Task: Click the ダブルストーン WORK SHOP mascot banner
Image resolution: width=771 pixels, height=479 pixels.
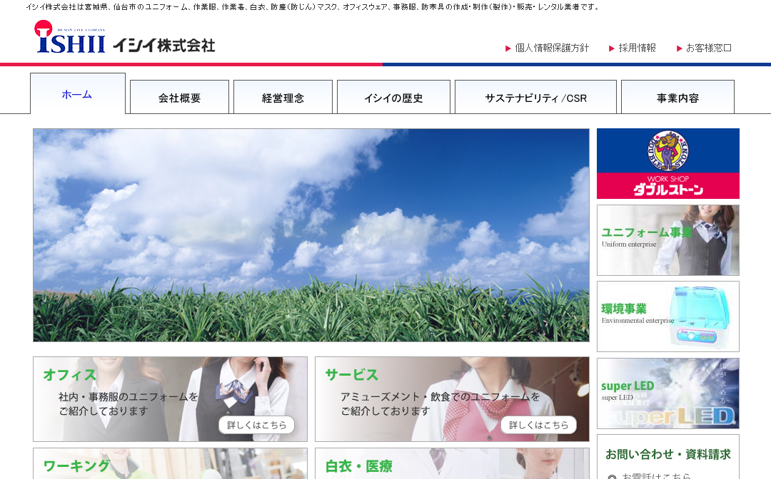Action: click(x=667, y=163)
